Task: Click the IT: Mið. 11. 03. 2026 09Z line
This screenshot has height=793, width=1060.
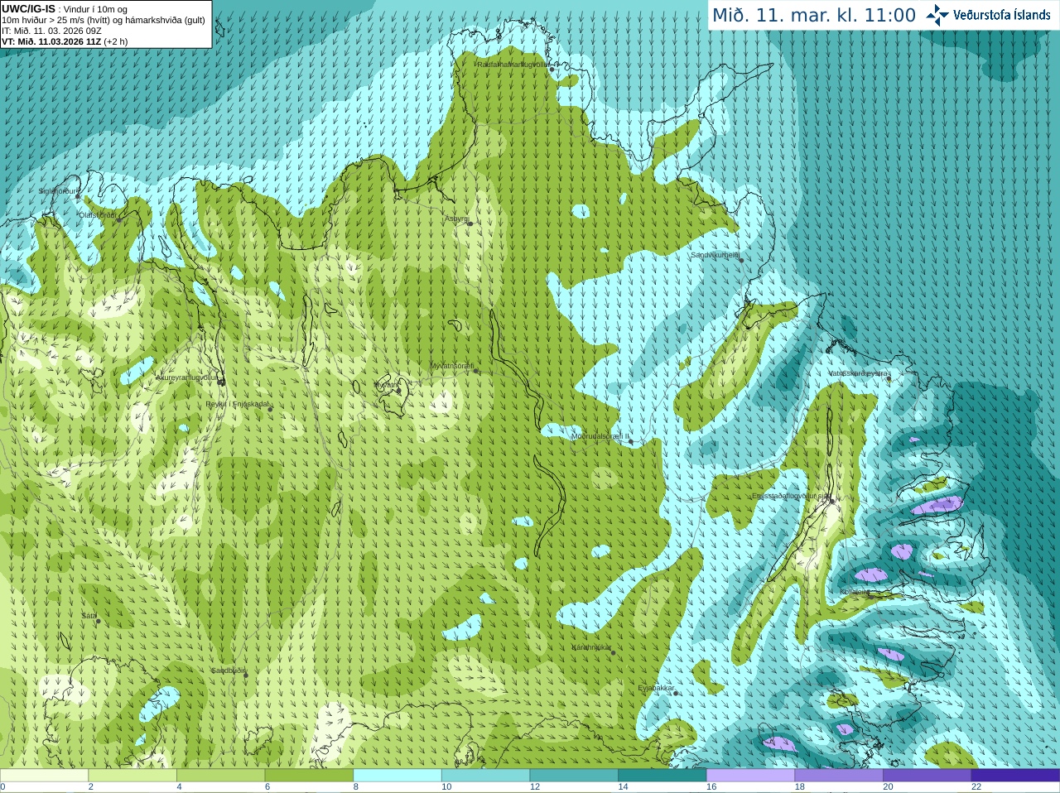Action: [x=51, y=31]
